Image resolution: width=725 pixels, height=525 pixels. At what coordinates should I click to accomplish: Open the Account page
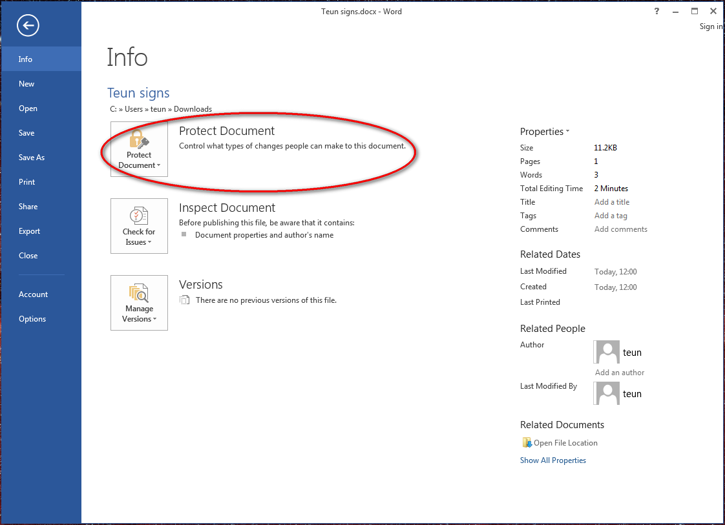coord(33,294)
